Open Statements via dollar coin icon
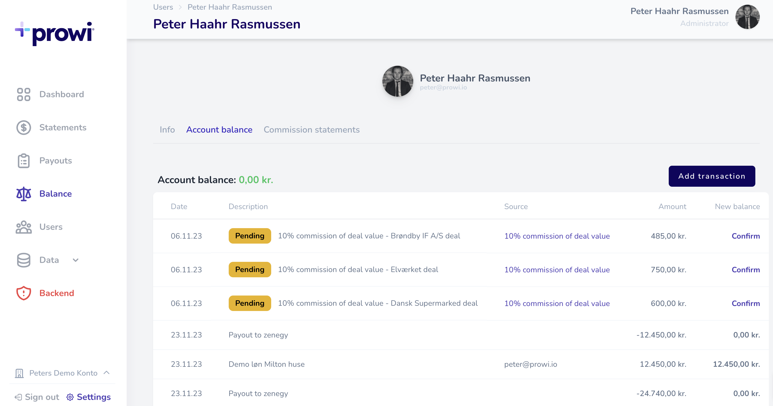Screen dimensions: 773x406 pyautogui.click(x=23, y=127)
